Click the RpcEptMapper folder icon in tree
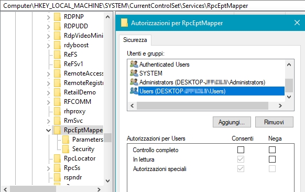The height and width of the screenshot is (192, 305). [57, 130]
